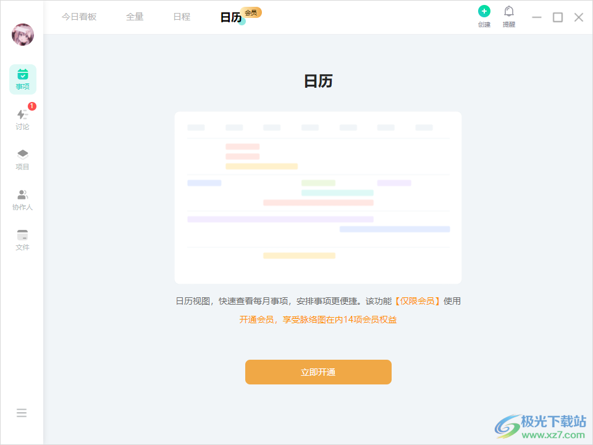Maximize the application window
The width and height of the screenshot is (593, 445).
pyautogui.click(x=558, y=17)
